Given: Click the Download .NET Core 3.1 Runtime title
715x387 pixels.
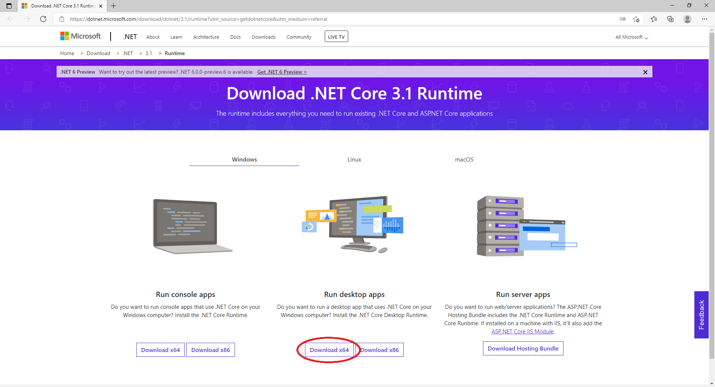Looking at the screenshot, I should tap(354, 93).
